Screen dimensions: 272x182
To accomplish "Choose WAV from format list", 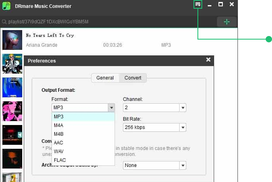I will (x=83, y=152).
